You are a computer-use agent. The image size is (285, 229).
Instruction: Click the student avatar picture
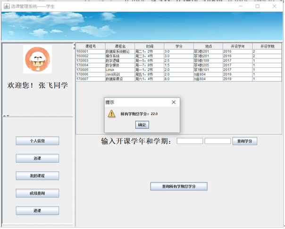(37, 59)
